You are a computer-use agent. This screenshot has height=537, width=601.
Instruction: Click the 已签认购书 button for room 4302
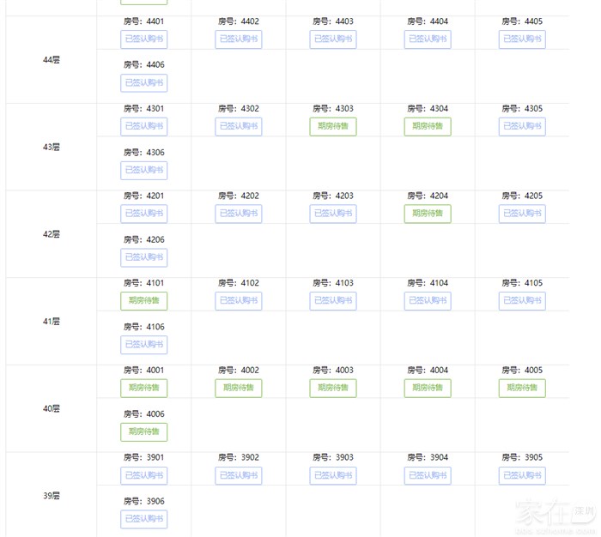tap(239, 126)
